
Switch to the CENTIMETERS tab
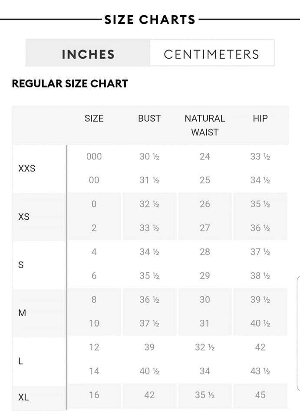212,54
